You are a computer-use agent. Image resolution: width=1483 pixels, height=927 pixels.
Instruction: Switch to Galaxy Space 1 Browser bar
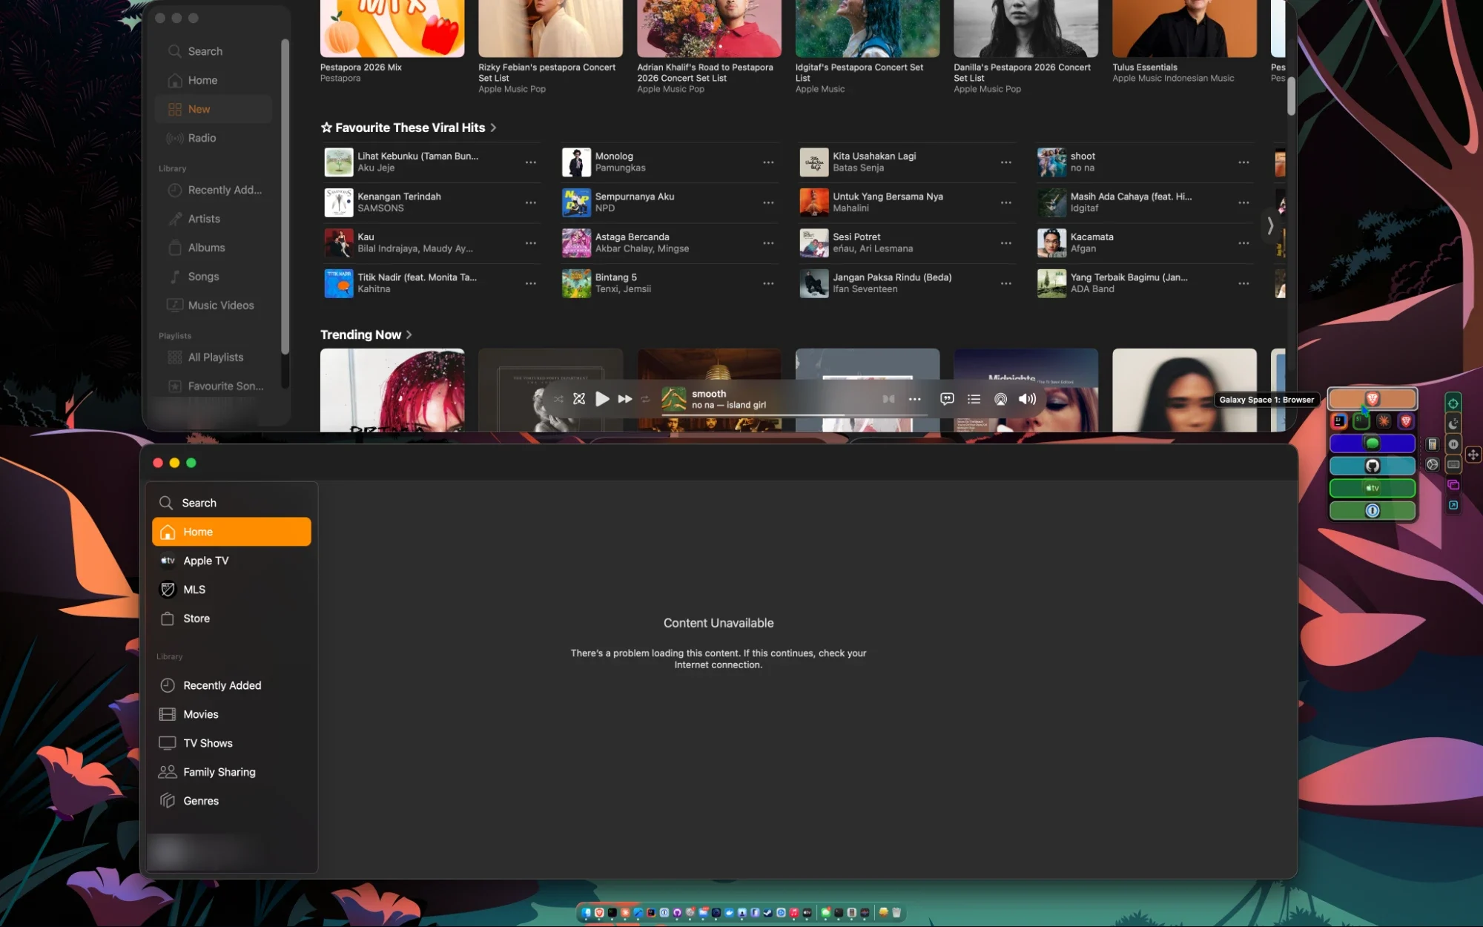click(1373, 399)
